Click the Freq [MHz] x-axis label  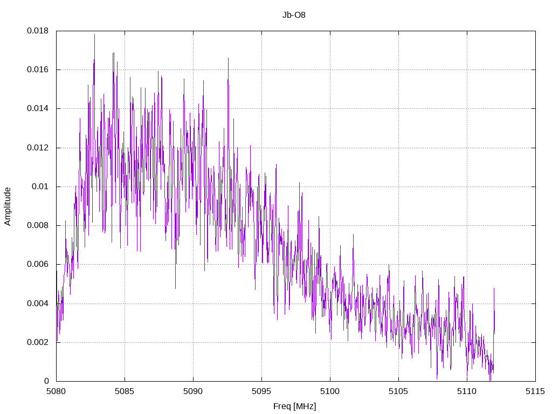(294, 406)
